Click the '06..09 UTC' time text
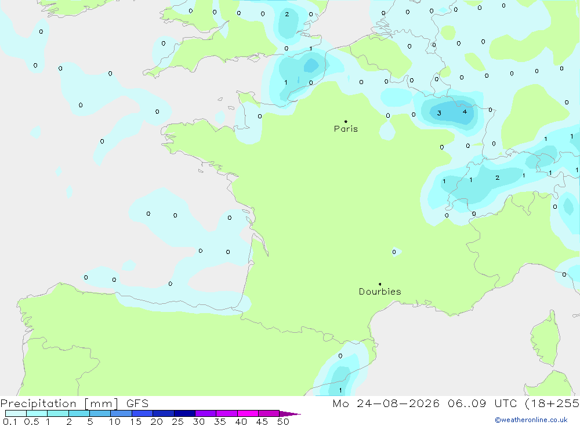Viewport: 580px width, 425px height. pyautogui.click(x=482, y=404)
